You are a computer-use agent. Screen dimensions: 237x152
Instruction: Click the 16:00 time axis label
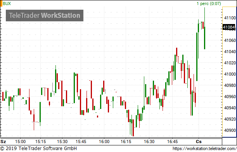tap(104, 142)
